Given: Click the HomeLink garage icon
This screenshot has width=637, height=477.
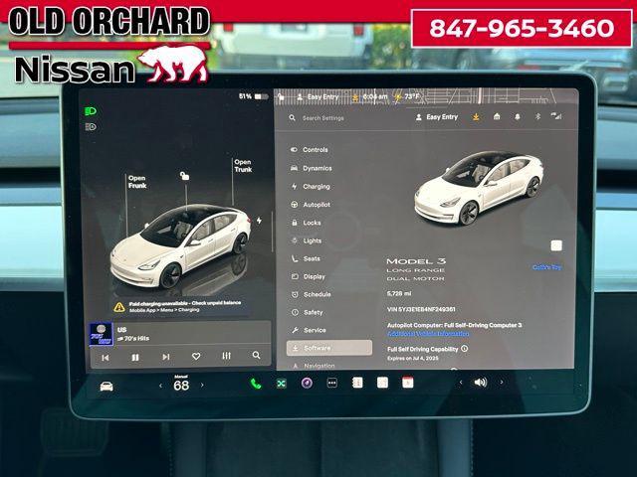Looking at the screenshot, I should click(x=497, y=117).
